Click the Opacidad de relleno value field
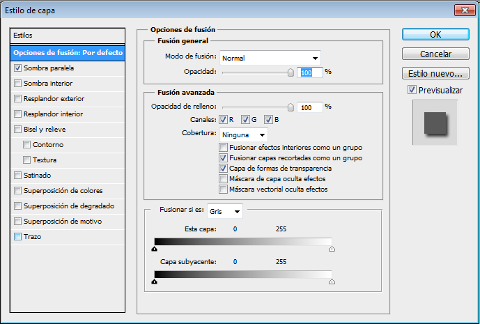Viewport: 480px width, 324px height. (x=309, y=107)
